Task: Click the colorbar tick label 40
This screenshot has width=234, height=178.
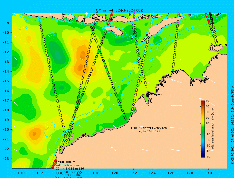Action: click(207, 106)
